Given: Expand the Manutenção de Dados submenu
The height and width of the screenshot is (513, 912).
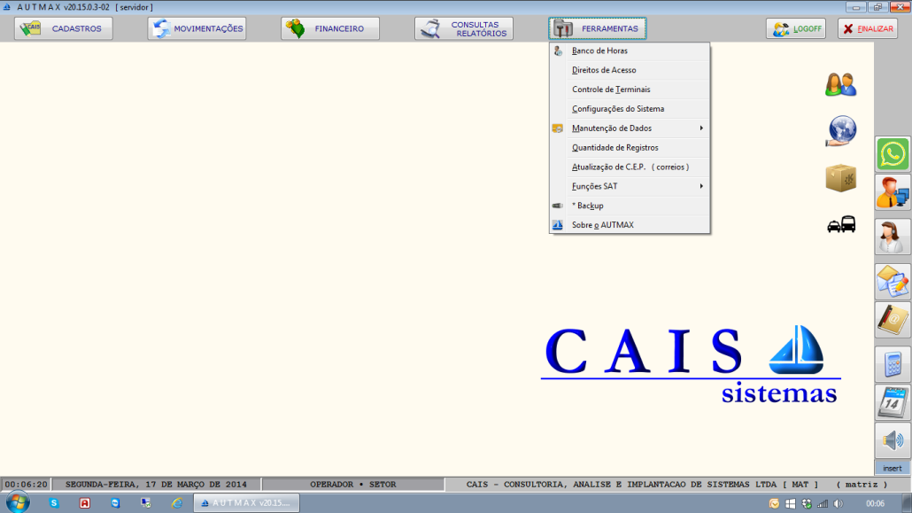Looking at the screenshot, I should point(630,128).
